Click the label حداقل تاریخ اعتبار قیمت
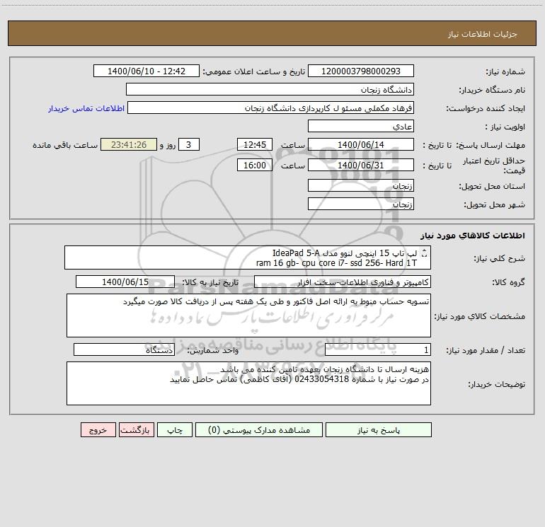This screenshot has width=545, height=527. tap(494, 166)
